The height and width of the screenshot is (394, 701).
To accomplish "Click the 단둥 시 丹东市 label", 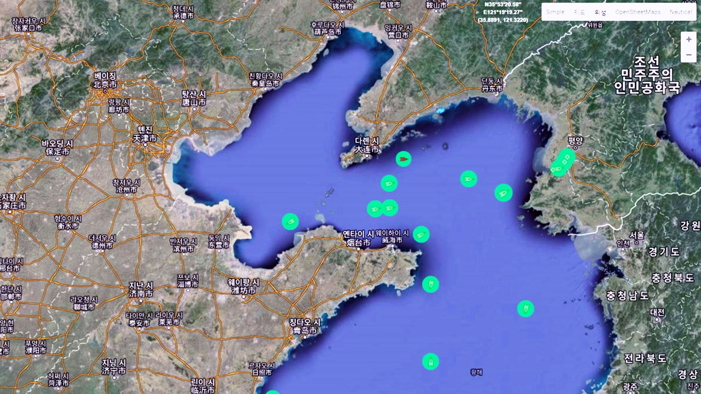I will click(492, 84).
